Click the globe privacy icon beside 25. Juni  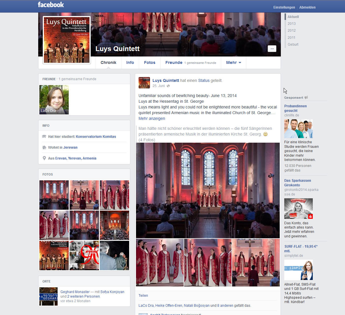click(x=168, y=86)
